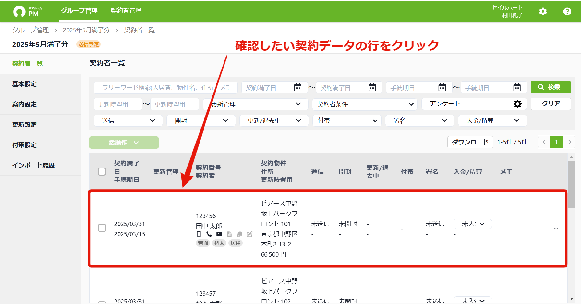Expand 一括操作 bulk action dropdown
Screen dimensions: 581x304
pos(124,143)
